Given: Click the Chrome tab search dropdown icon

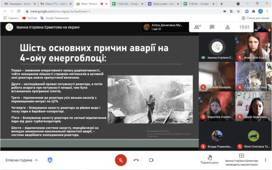Looking at the screenshot, I should (x=238, y=4).
